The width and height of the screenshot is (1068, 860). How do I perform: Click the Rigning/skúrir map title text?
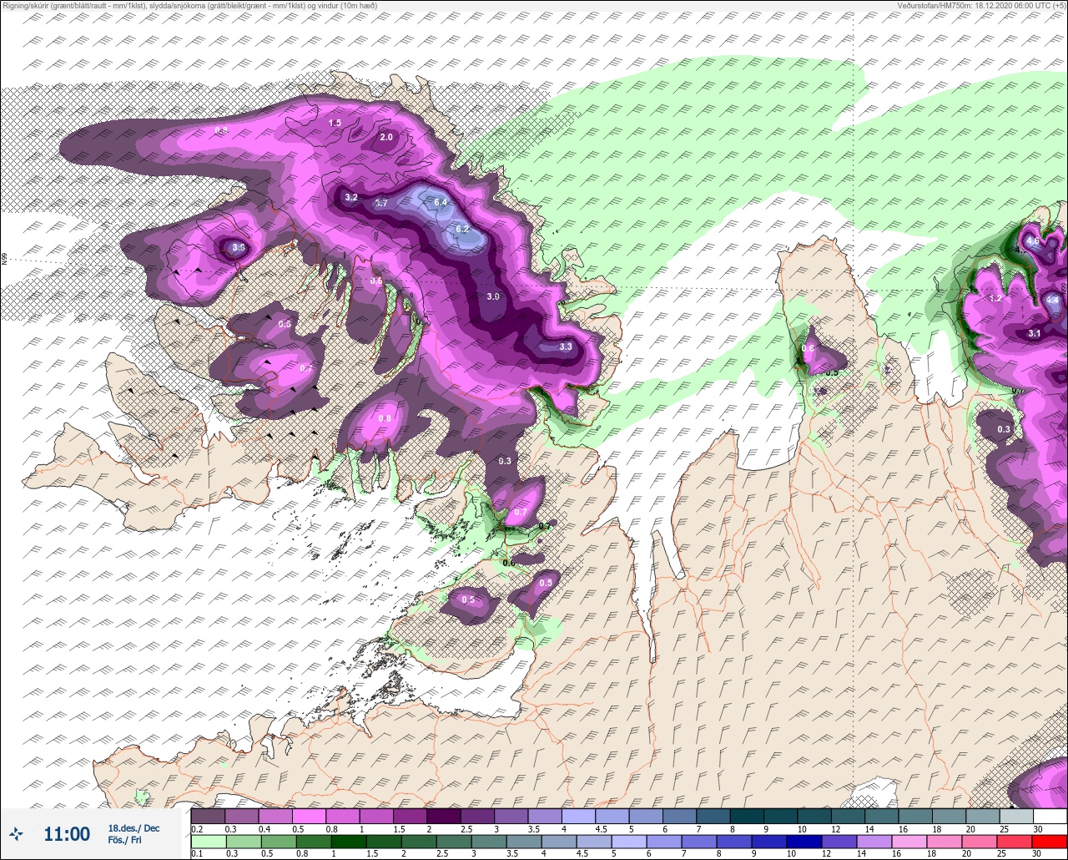point(189,6)
